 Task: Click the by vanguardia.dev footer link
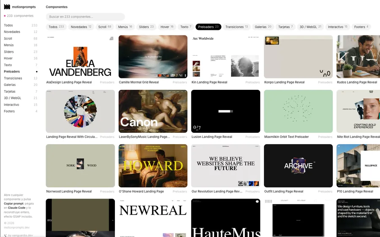20,235
